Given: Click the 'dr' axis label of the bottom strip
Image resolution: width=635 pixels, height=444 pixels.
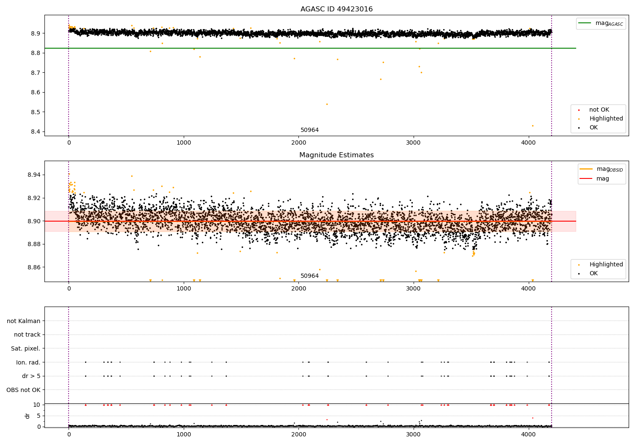Looking at the screenshot, I should [x=28, y=416].
